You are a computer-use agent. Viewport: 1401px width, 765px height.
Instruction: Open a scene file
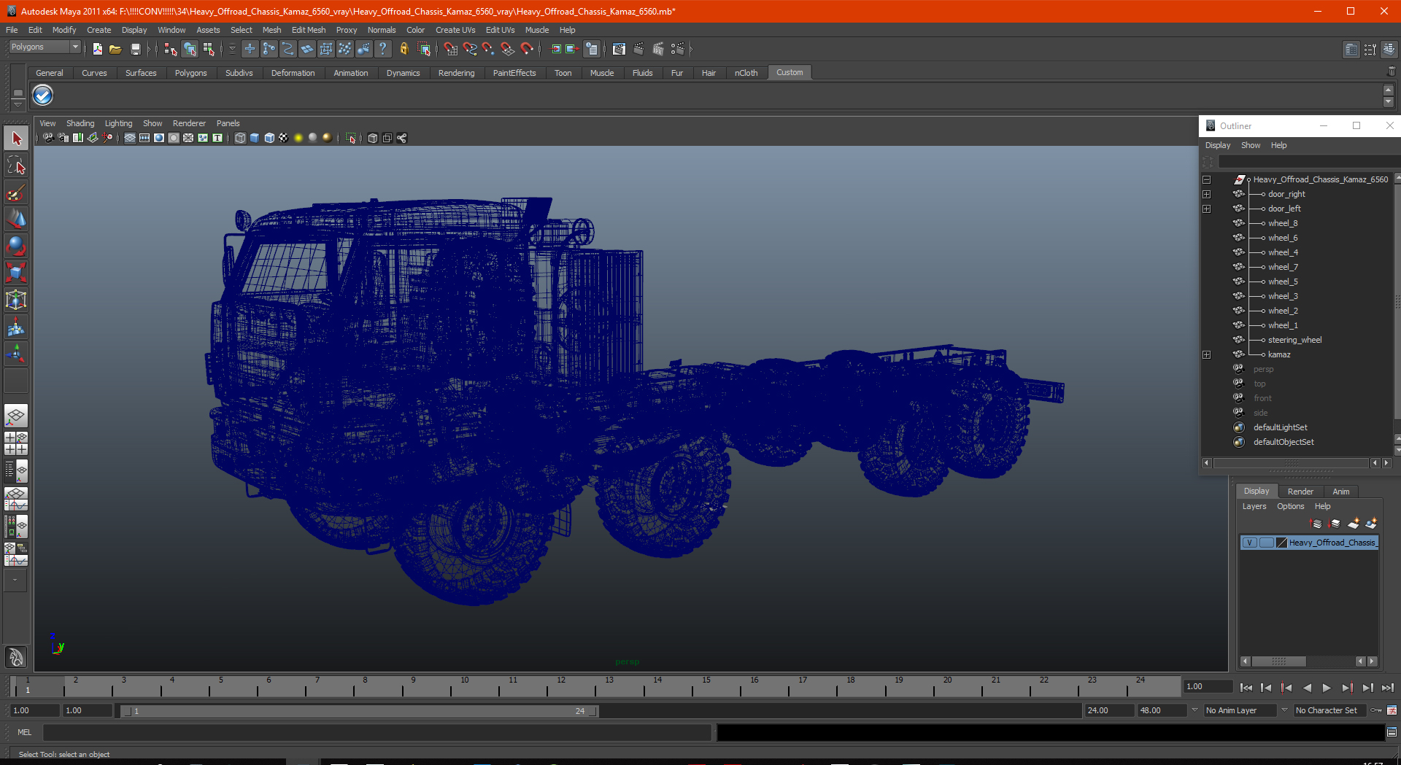pos(115,49)
